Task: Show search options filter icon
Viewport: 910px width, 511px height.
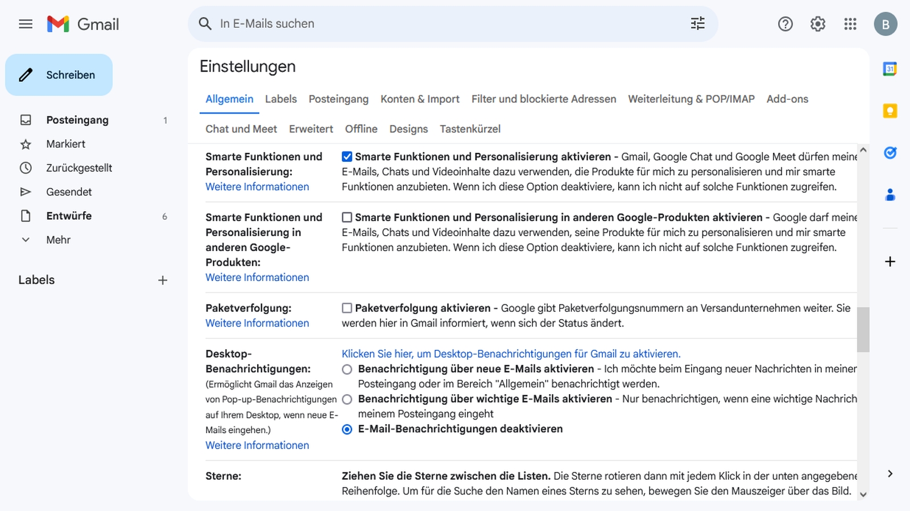Action: click(697, 24)
